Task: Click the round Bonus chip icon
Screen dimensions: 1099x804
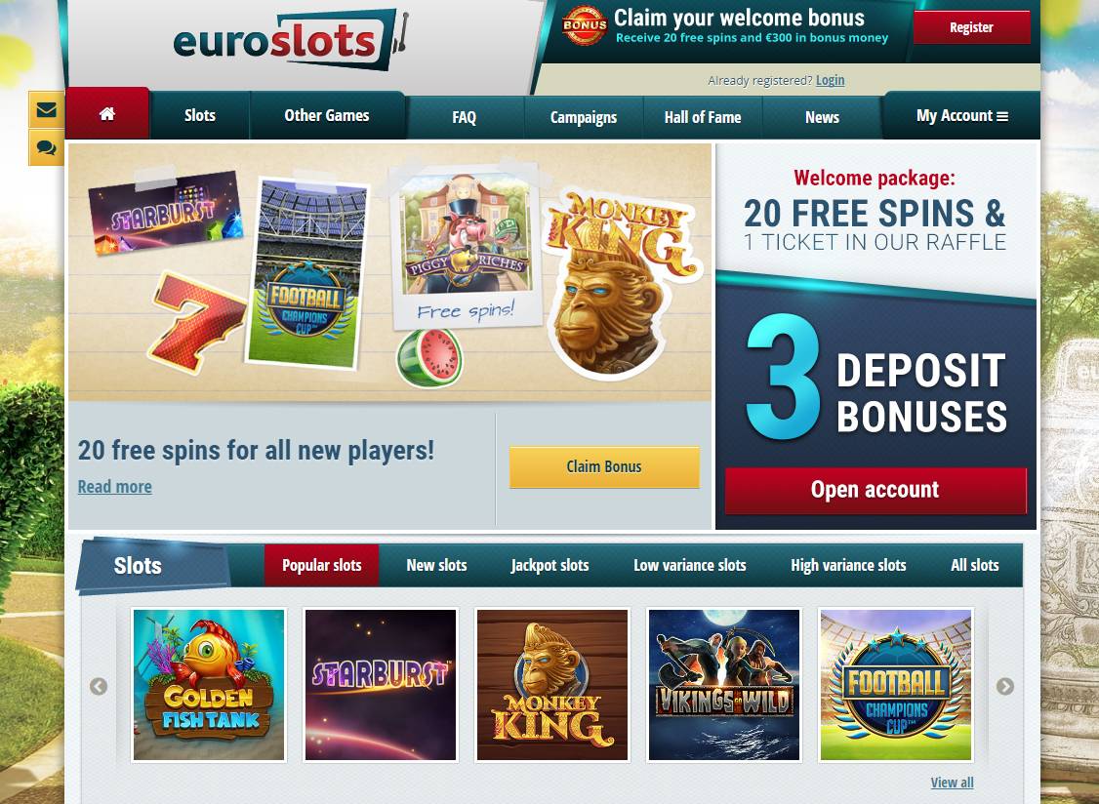Action: (585, 26)
